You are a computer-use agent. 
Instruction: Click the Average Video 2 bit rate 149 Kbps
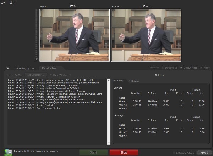click(152, 132)
